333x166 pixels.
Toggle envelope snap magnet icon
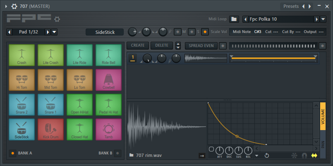tap(304, 156)
